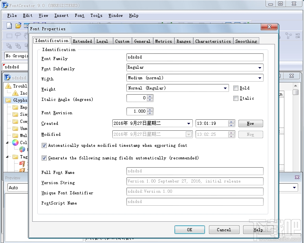The height and width of the screenshot is (243, 304).
Task: Click the grayed HD/OH icon in toolbar
Action: pos(298,36)
